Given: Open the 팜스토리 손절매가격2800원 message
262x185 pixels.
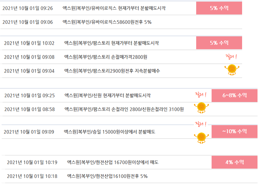Looking at the screenshot, I should pos(106,57).
